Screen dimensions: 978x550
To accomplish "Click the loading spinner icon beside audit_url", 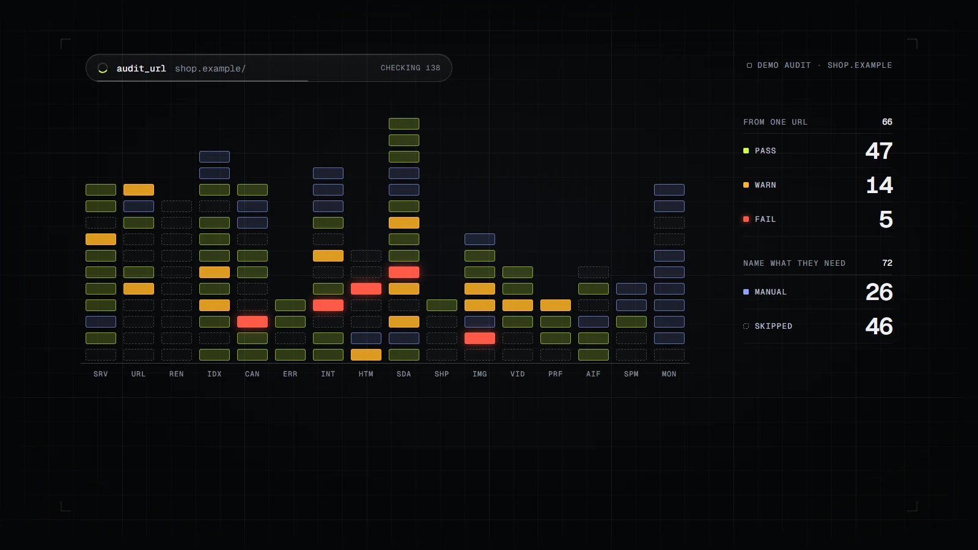I will pyautogui.click(x=103, y=68).
